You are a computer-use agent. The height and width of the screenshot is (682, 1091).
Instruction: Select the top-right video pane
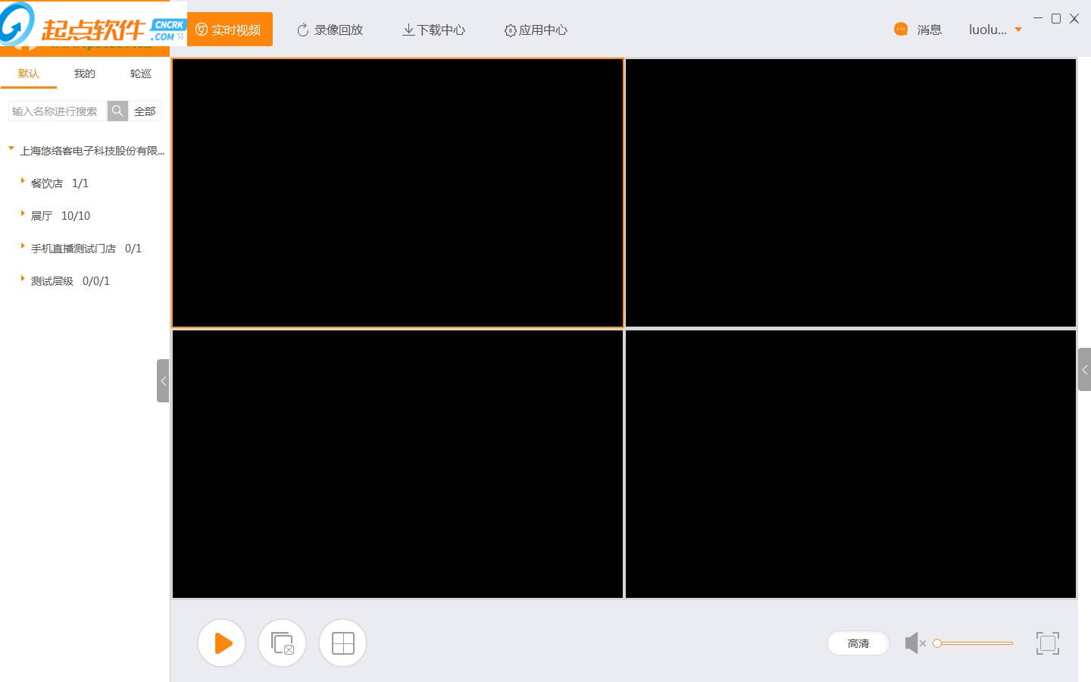[x=851, y=193]
